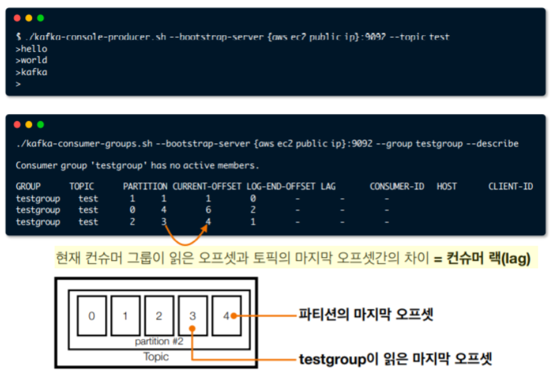Click offset box 2 in partition diagram

[159, 316]
